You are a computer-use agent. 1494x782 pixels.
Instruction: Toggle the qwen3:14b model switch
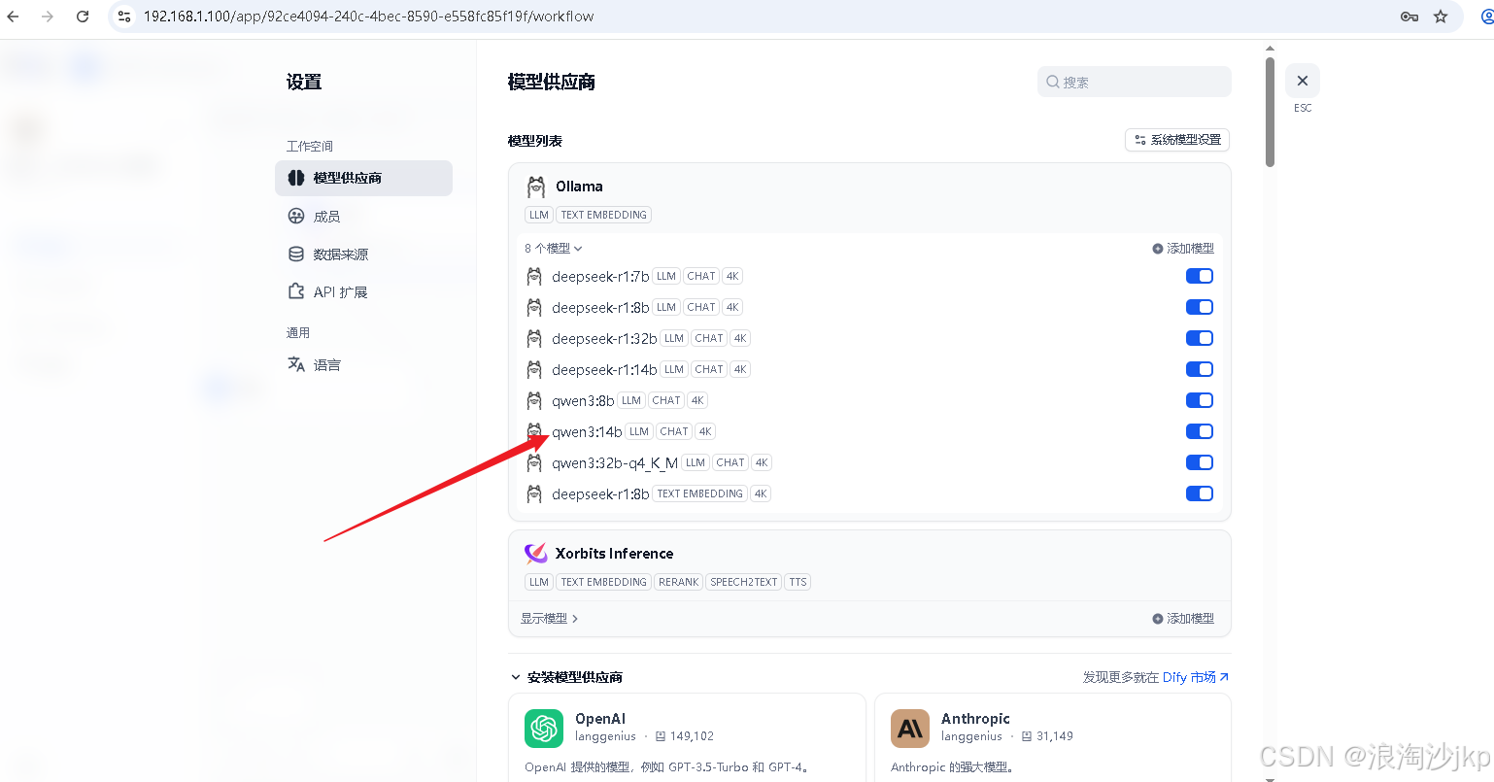click(x=1200, y=431)
